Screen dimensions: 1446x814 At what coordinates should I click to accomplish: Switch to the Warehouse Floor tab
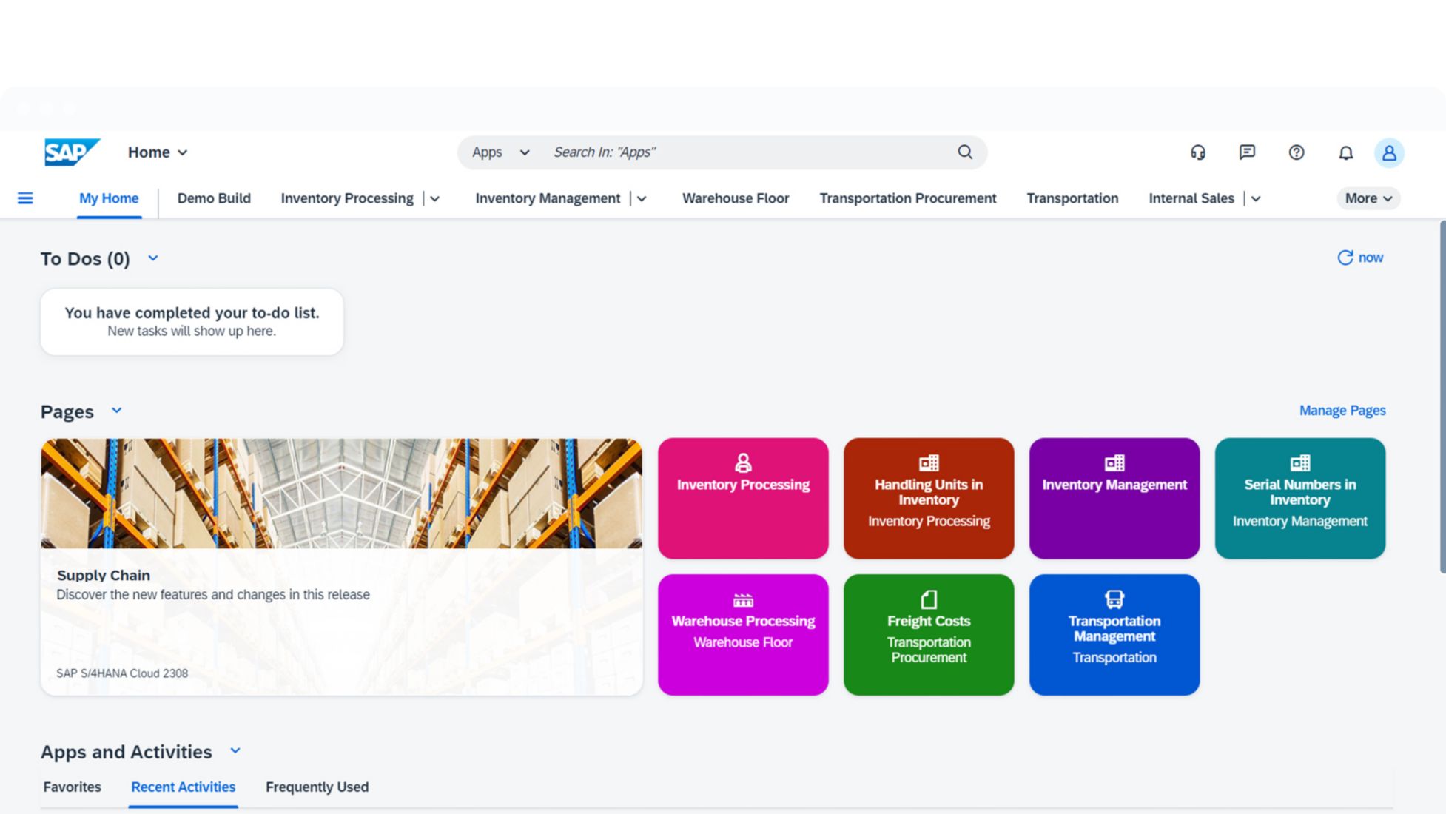click(735, 198)
